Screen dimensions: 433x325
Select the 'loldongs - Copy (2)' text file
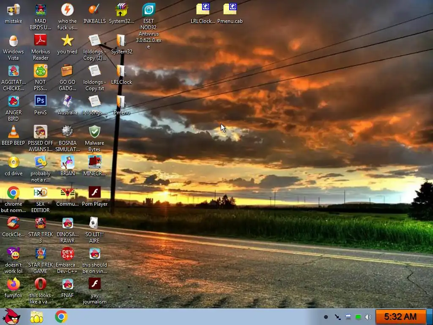pyautogui.click(x=94, y=41)
